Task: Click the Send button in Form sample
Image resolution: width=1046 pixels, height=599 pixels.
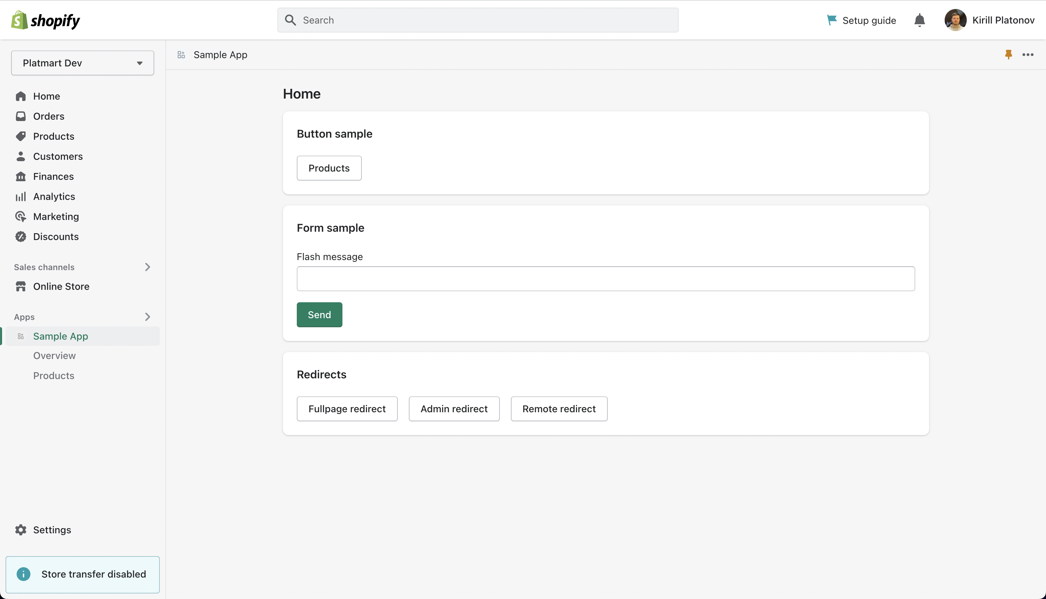Action: pyautogui.click(x=319, y=315)
